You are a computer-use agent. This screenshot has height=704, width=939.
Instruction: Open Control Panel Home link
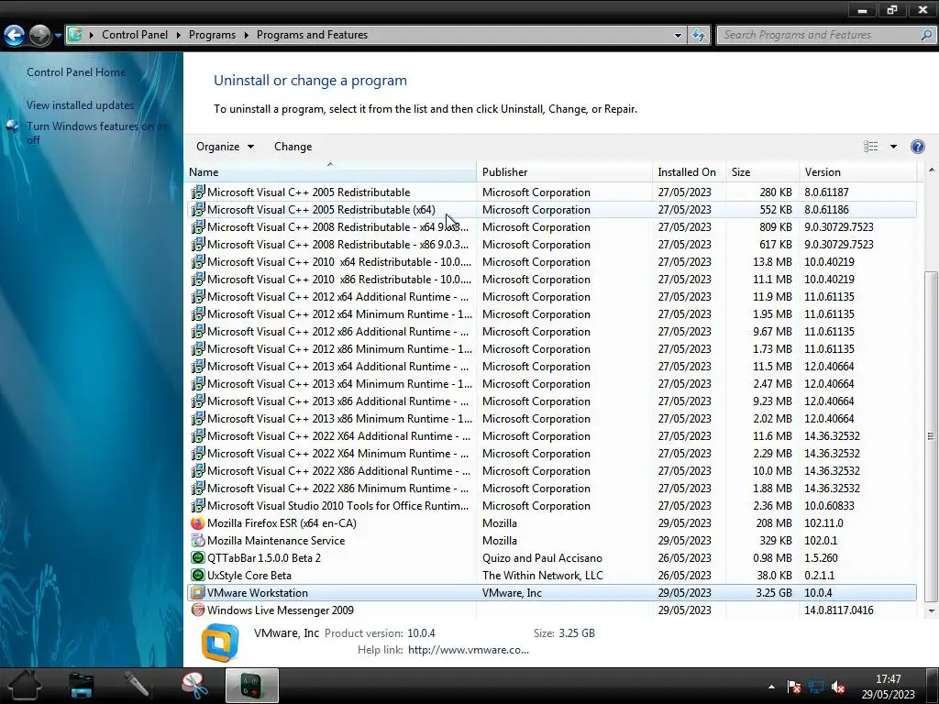[x=76, y=71]
